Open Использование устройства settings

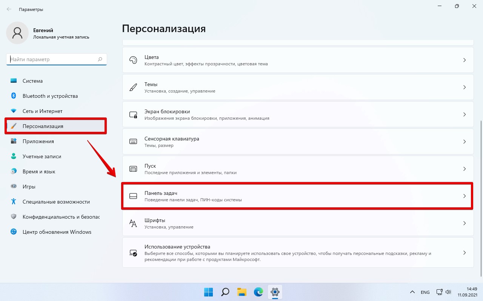pos(298,253)
